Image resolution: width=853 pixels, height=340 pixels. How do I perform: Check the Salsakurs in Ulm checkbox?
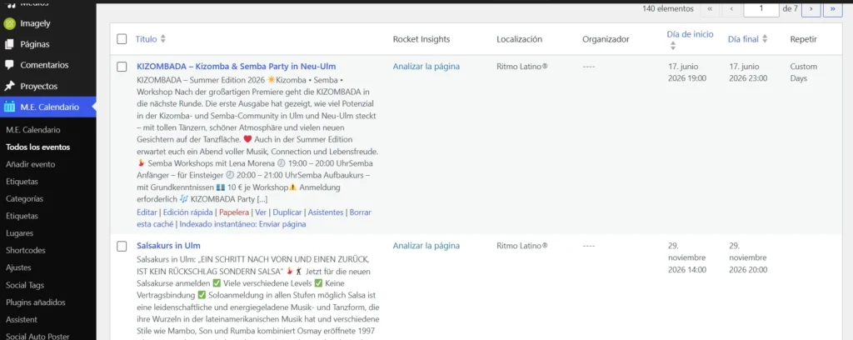point(122,246)
